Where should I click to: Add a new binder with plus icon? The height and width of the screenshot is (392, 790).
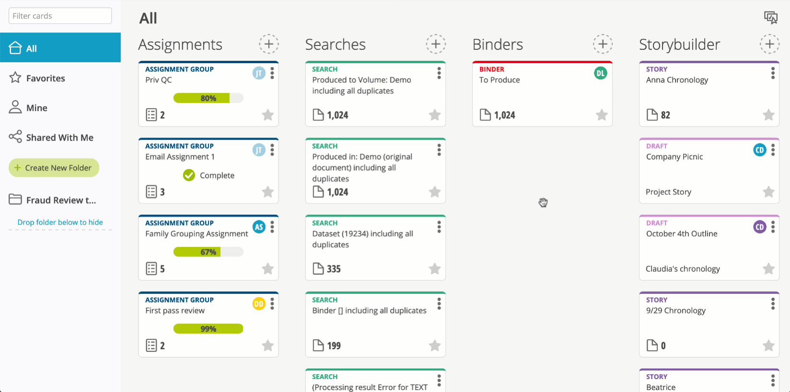603,44
